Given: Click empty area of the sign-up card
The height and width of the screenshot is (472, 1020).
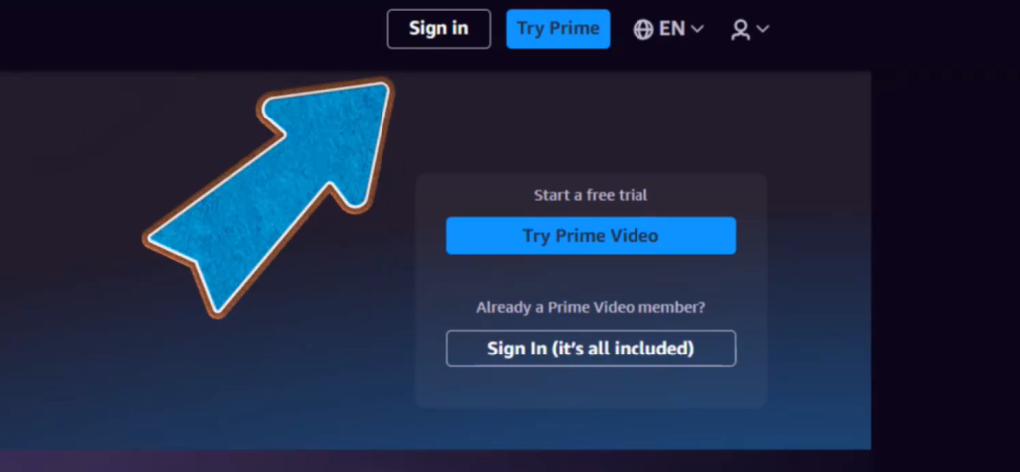Looking at the screenshot, I should [x=592, y=276].
